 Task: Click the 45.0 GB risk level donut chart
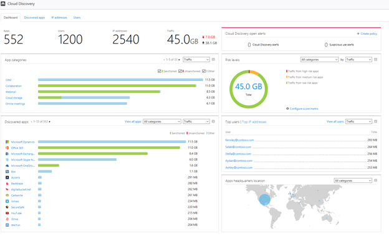pos(249,89)
